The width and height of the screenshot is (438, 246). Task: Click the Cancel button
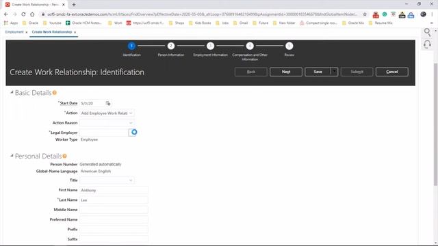pyautogui.click(x=391, y=72)
